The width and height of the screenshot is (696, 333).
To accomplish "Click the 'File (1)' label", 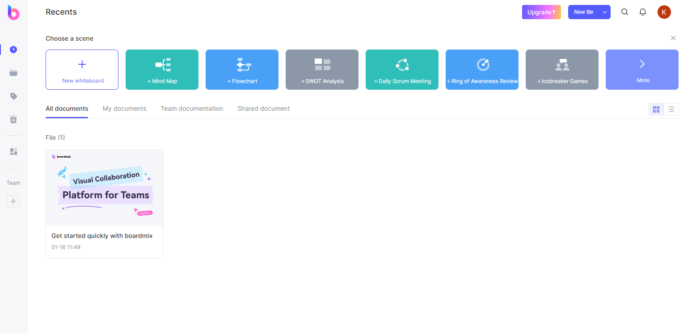I will (x=55, y=137).
